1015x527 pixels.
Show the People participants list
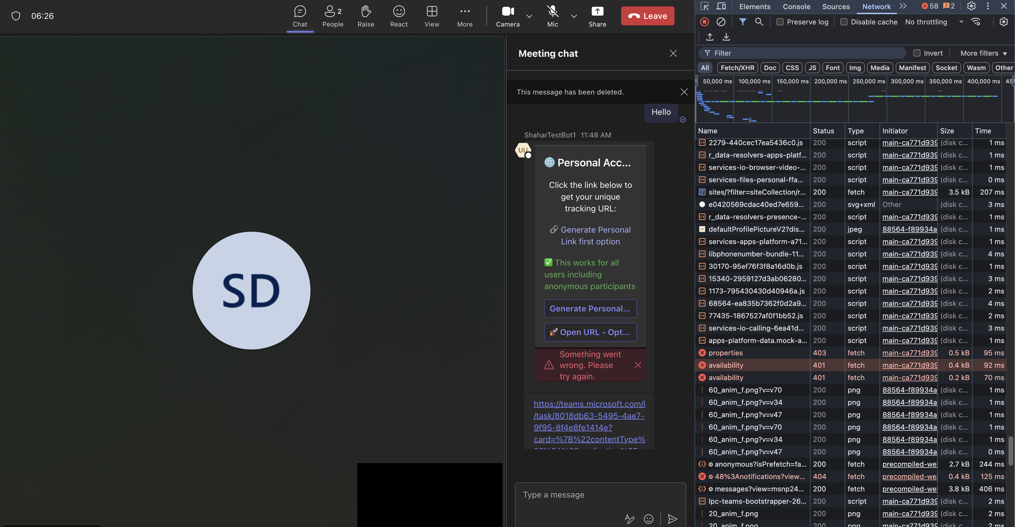(x=333, y=16)
